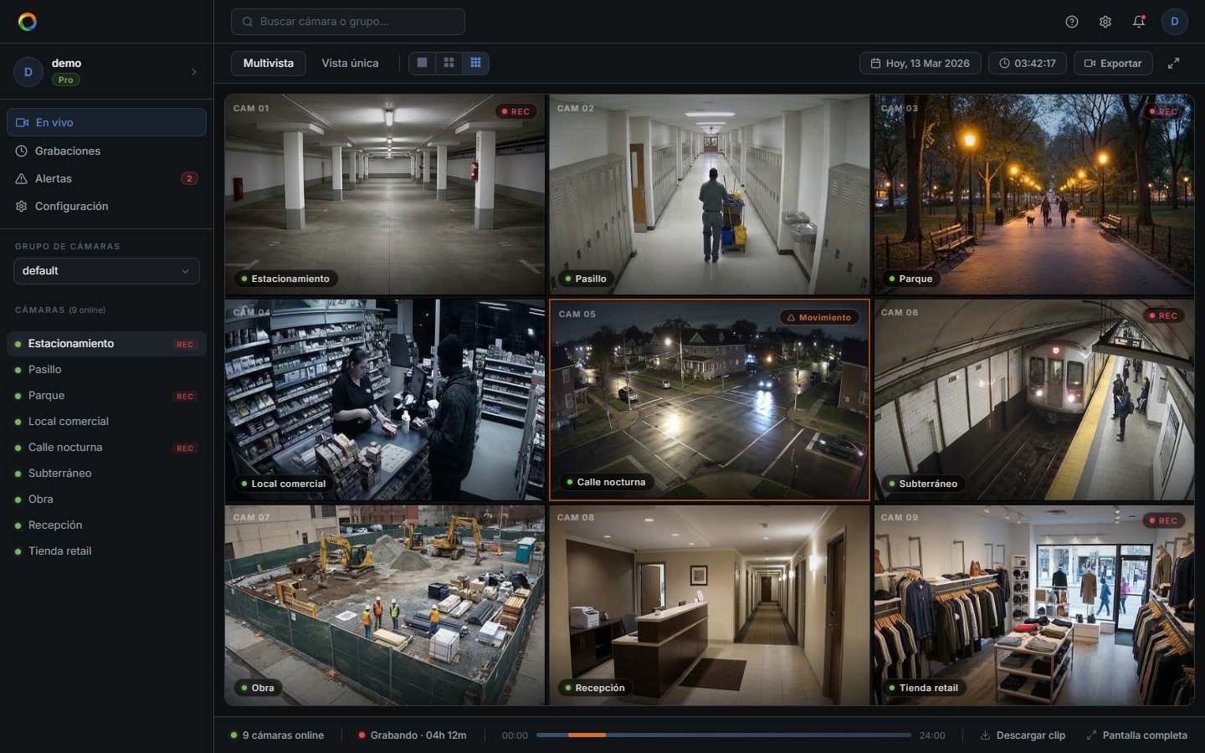Open the notifications bell
Image resolution: width=1205 pixels, height=753 pixels.
point(1138,22)
